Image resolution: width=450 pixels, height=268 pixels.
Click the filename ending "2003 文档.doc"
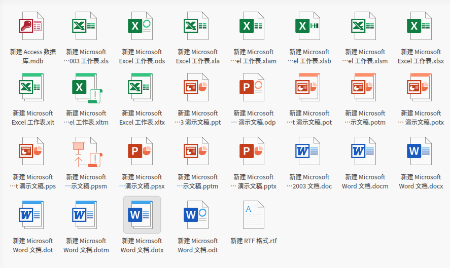(x=309, y=186)
